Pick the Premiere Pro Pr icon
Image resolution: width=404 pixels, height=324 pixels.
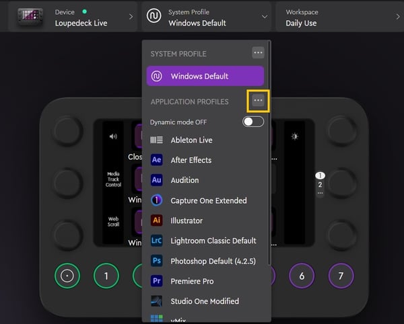(x=157, y=281)
